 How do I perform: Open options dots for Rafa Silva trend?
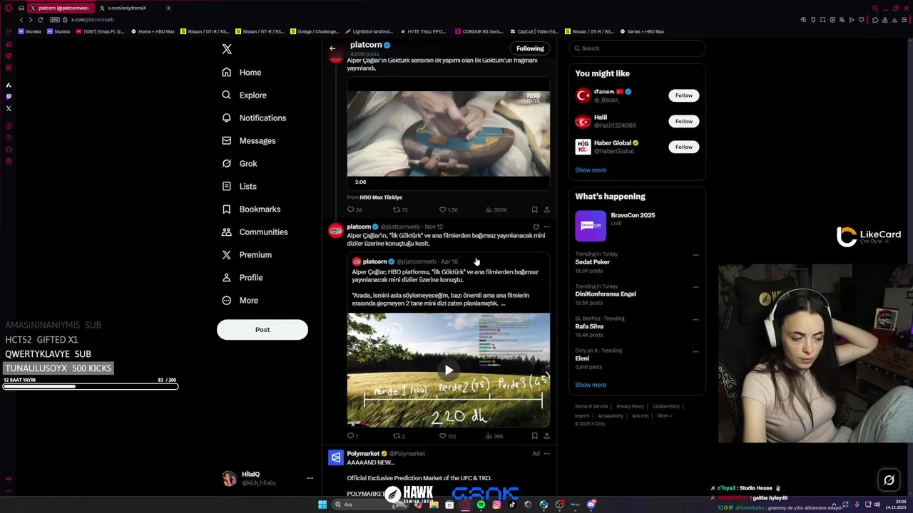tap(695, 319)
